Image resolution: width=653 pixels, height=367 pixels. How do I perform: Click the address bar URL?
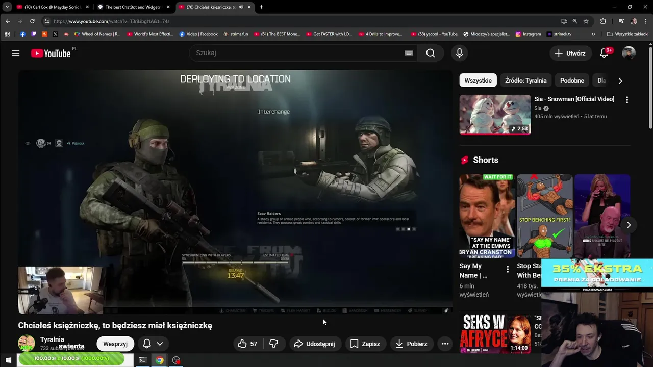tap(111, 21)
